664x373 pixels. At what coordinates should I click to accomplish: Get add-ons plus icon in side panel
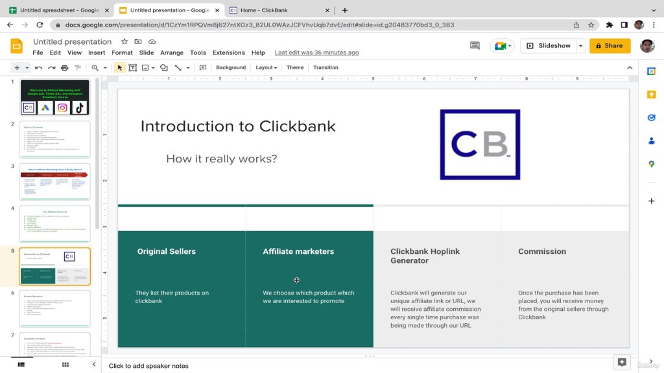(651, 201)
